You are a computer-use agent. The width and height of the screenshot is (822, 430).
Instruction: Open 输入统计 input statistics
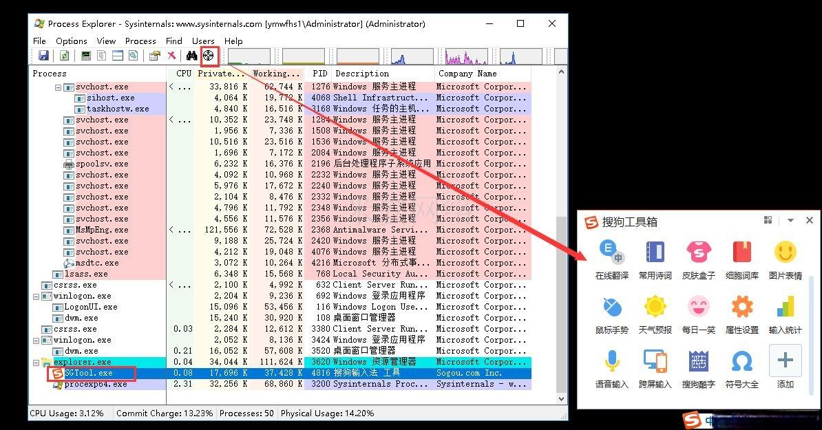coord(786,314)
